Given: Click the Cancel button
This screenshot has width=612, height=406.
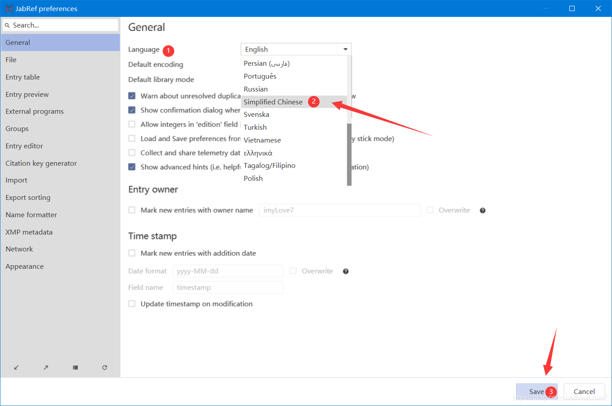Looking at the screenshot, I should [x=584, y=391].
